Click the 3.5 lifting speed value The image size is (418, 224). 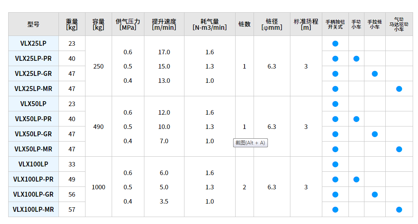point(164,202)
